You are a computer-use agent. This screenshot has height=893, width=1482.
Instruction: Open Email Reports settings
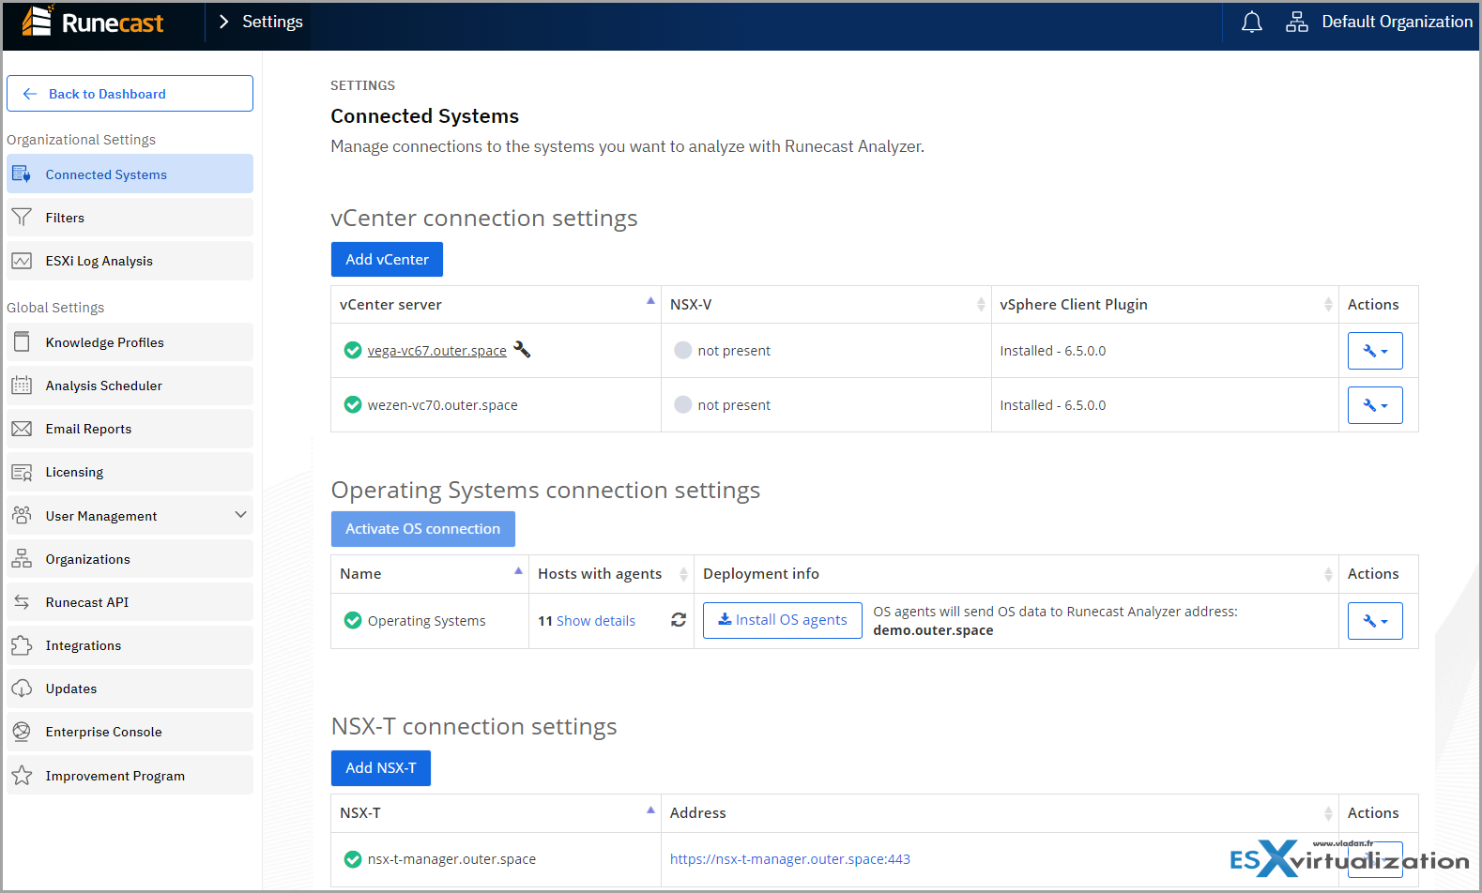(x=130, y=429)
